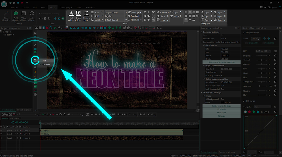Collapse the Coordinates section

coord(204,45)
